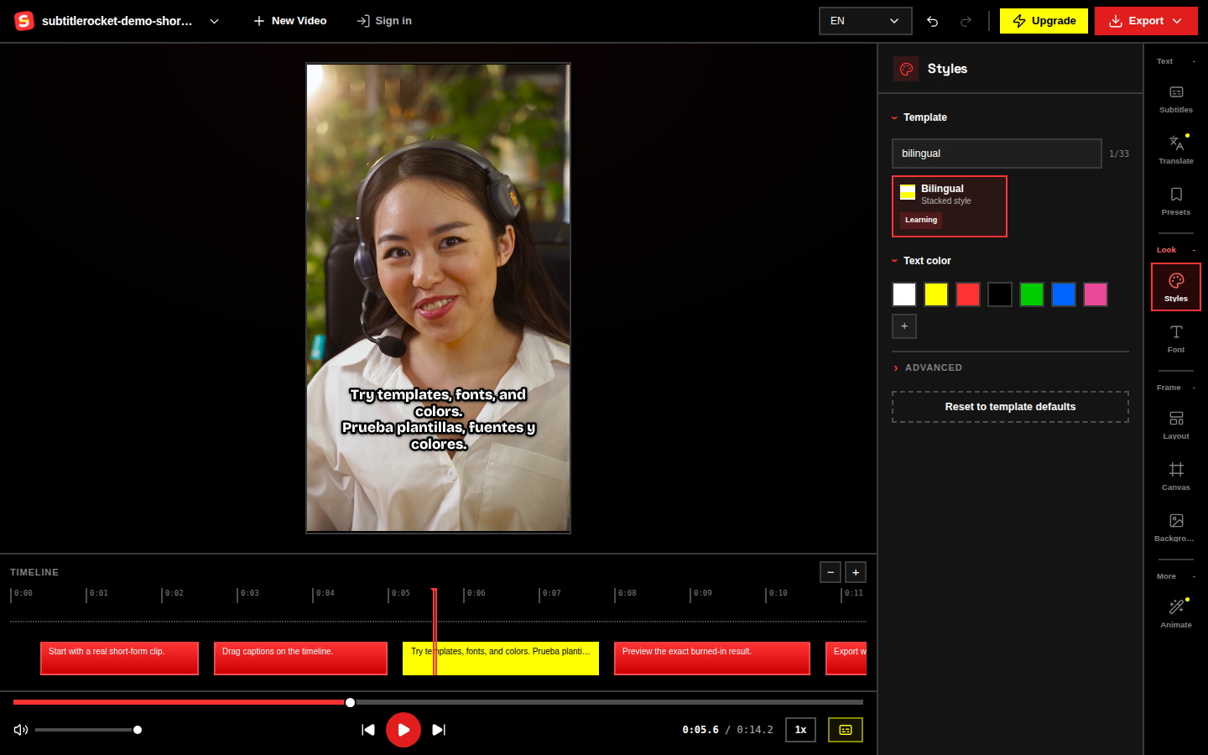Viewport: 1208px width, 755px height.
Task: Pick the red text color
Action: [x=968, y=294]
